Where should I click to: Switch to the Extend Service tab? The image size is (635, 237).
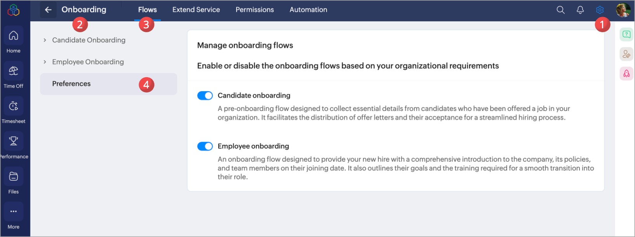pyautogui.click(x=196, y=10)
